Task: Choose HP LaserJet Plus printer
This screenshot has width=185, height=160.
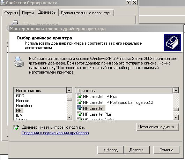Action: coord(97,114)
